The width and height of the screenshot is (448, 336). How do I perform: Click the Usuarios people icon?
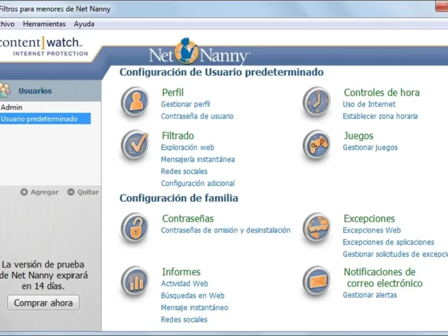pyautogui.click(x=4, y=90)
